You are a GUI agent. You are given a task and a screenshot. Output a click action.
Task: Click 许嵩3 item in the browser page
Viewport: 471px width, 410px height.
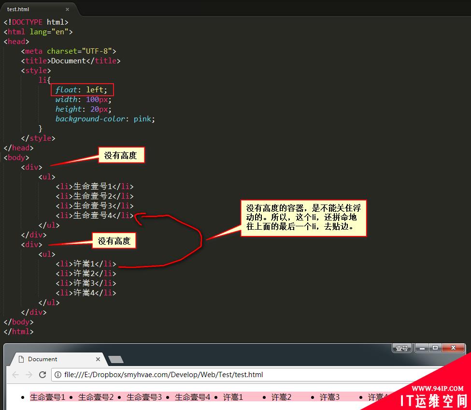(329, 397)
